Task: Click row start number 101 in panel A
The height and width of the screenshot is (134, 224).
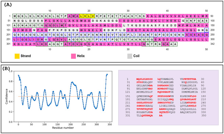Action: tap(8, 25)
